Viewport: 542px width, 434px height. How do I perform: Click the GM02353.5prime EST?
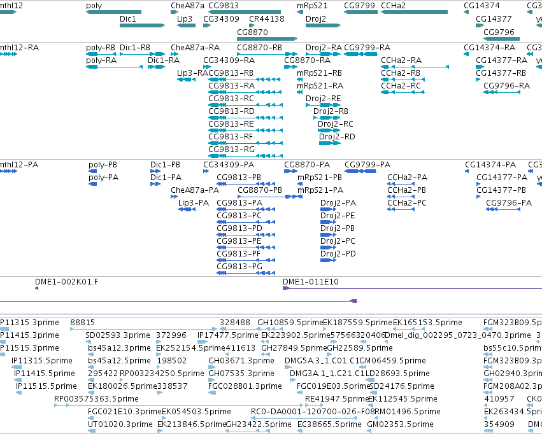[x=369, y=431]
